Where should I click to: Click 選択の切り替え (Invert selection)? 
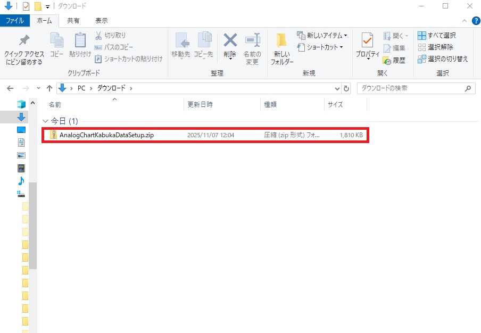point(443,59)
